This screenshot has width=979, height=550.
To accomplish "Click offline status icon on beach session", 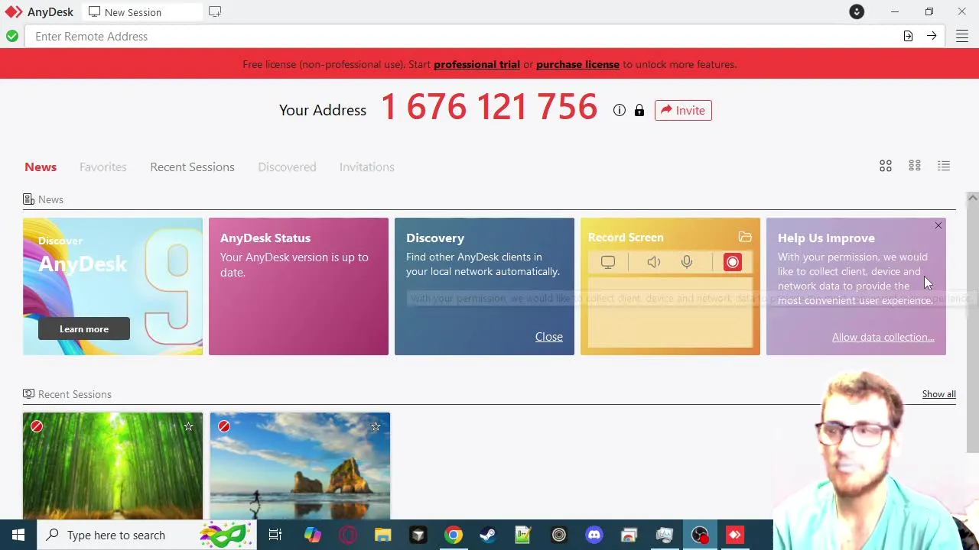I will click(x=224, y=426).
